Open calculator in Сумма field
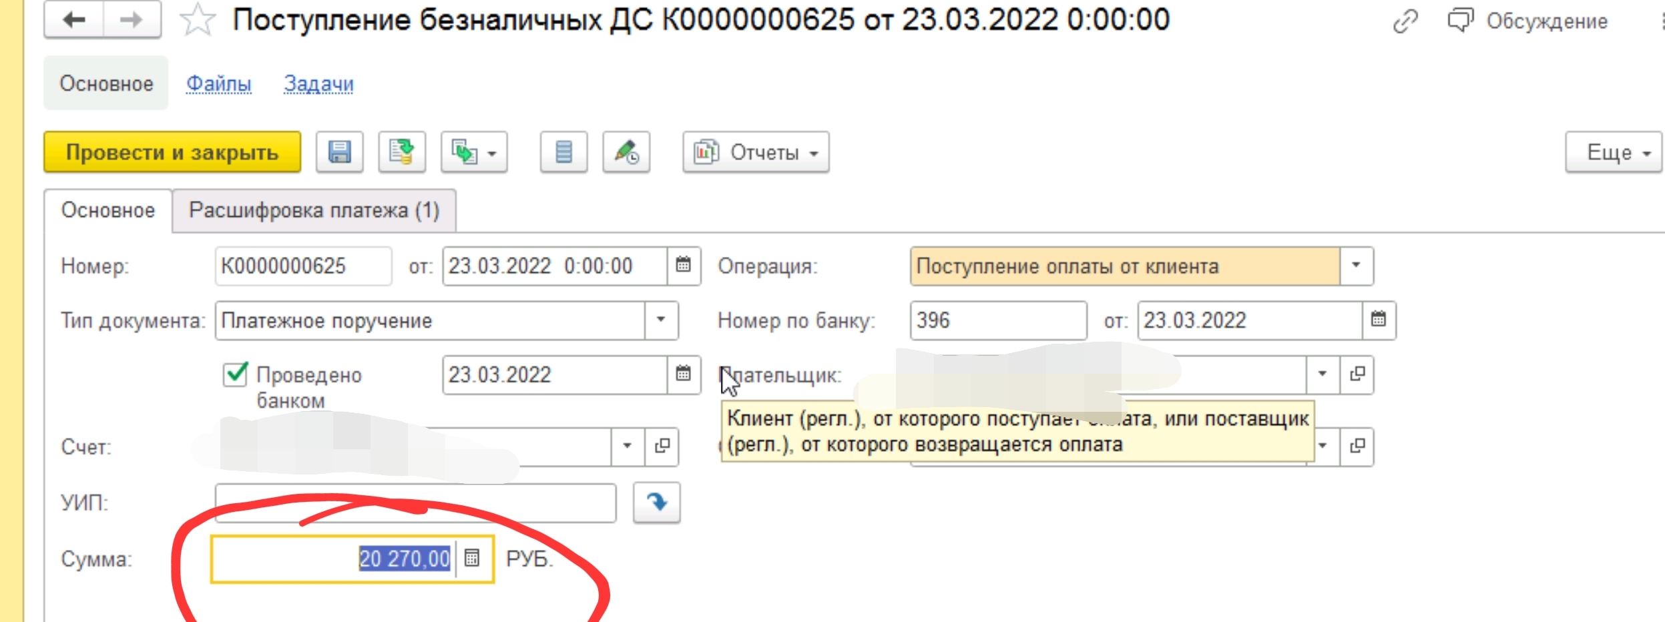 coord(472,558)
